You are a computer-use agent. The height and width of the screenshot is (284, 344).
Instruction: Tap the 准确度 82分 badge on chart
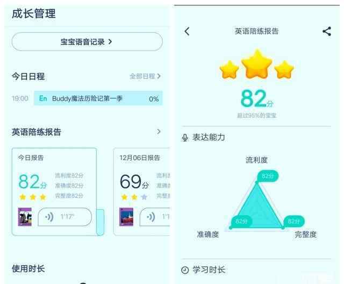pyautogui.click(x=241, y=221)
